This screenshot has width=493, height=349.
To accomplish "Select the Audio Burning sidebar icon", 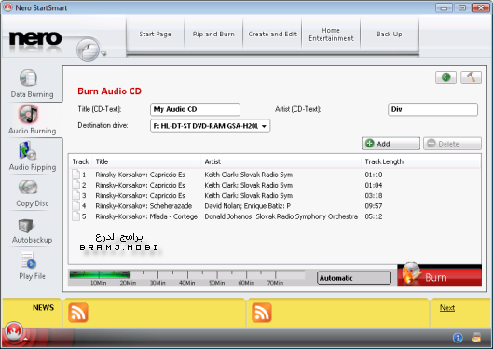I will pyautogui.click(x=28, y=114).
